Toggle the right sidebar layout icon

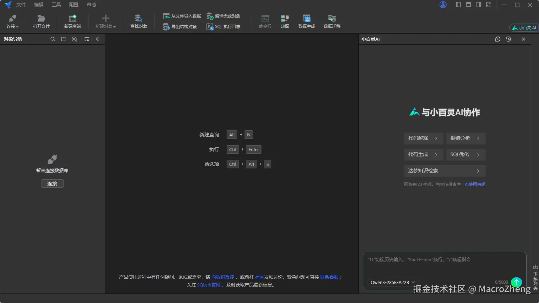pyautogui.click(x=479, y=5)
